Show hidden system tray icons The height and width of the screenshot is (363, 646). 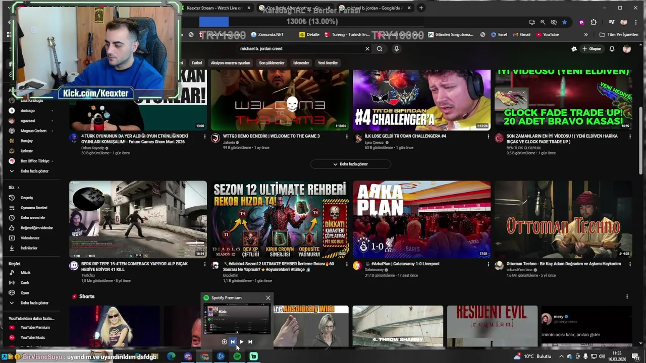562,356
